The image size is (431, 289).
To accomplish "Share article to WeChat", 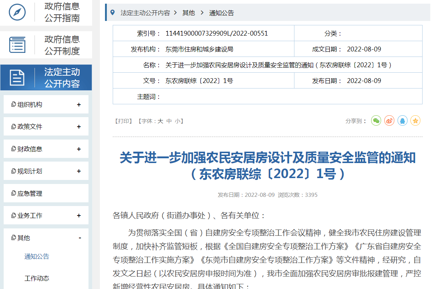I will coord(376,120).
